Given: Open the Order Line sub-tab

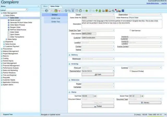Looking at the screenshot, I should pos(56,18).
